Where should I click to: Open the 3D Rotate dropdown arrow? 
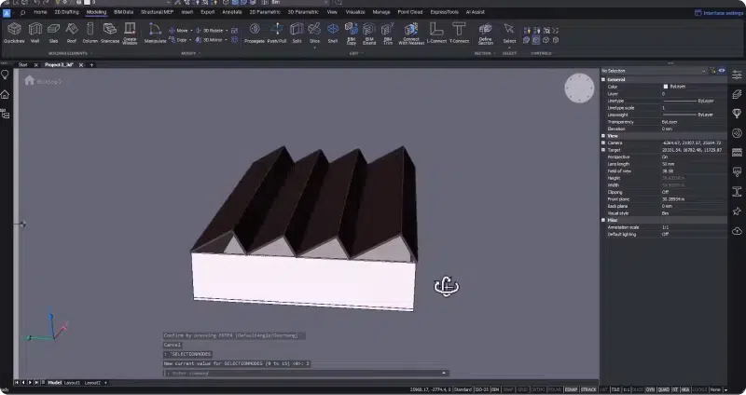pos(227,31)
